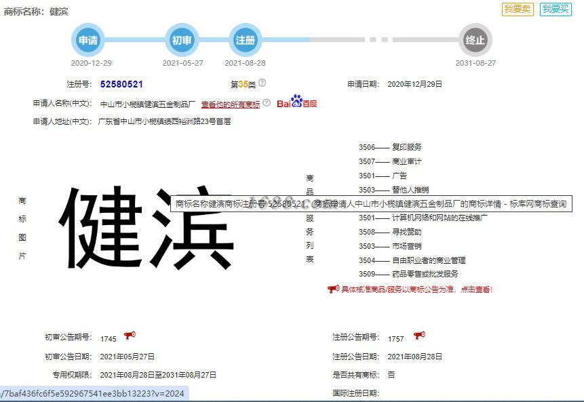Open the 具体核准商品/服务以商标公告为准 notice link
Image resolution: width=584 pixels, height=402 pixels.
(416, 289)
